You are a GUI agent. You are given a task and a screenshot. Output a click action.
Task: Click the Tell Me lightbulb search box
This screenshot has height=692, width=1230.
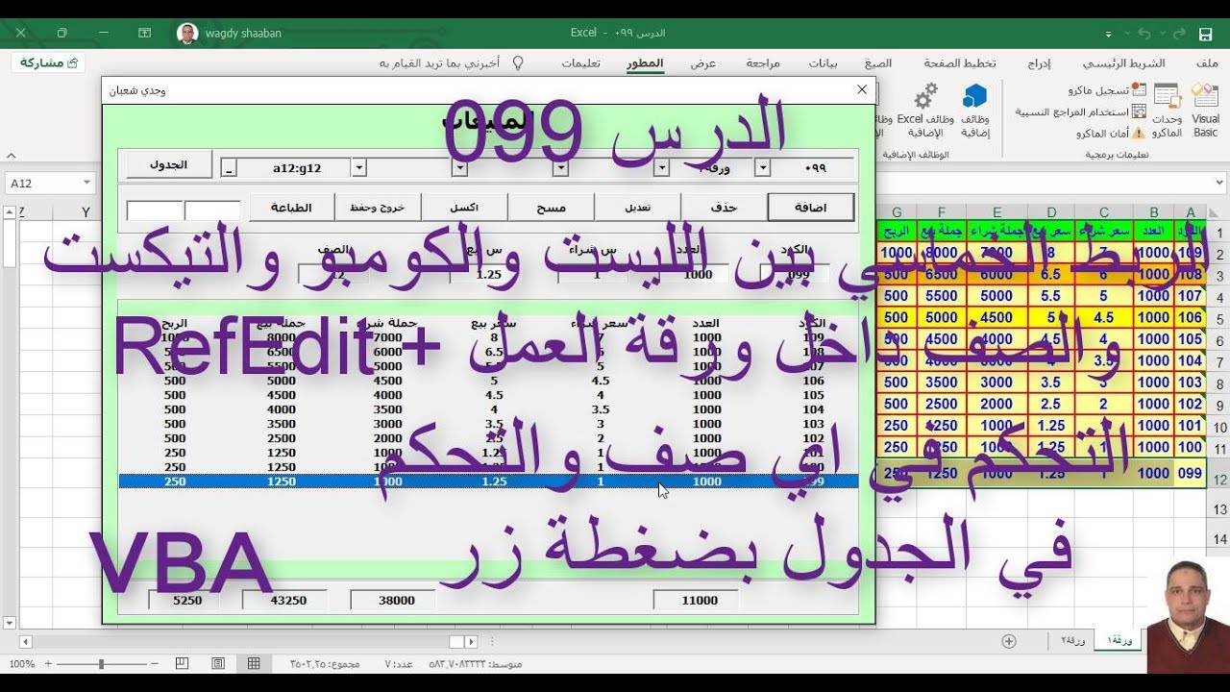(452, 63)
